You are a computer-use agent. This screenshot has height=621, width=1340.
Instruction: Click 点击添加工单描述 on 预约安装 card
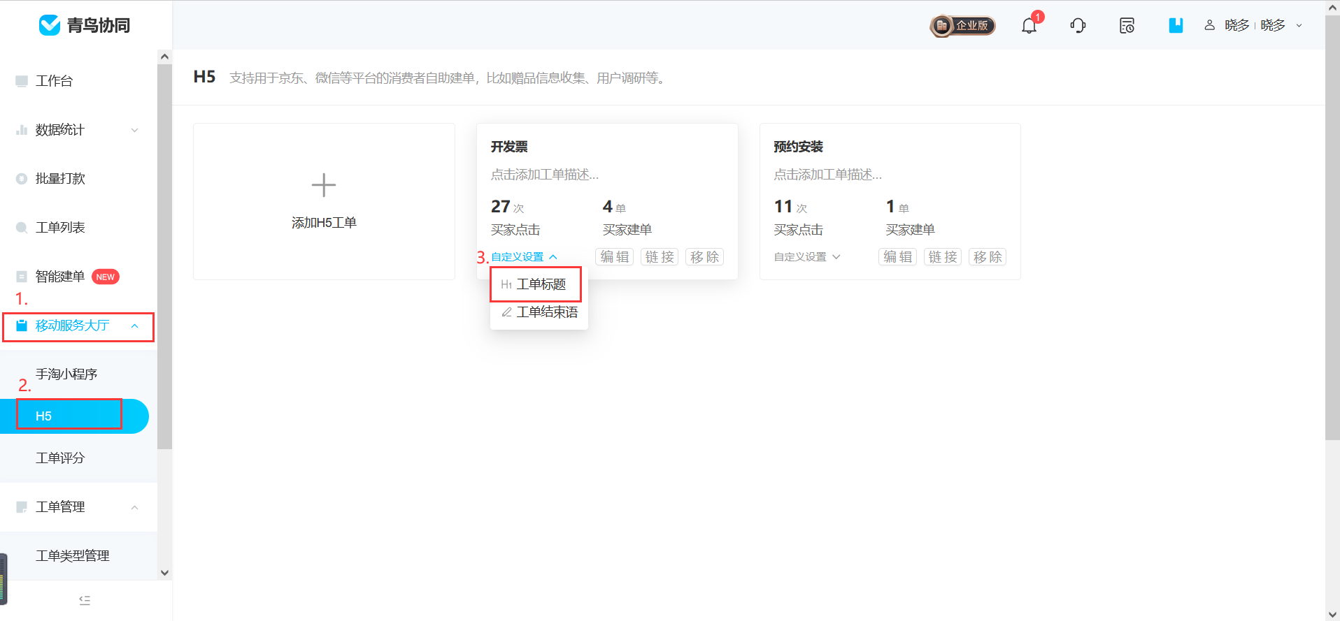point(828,175)
